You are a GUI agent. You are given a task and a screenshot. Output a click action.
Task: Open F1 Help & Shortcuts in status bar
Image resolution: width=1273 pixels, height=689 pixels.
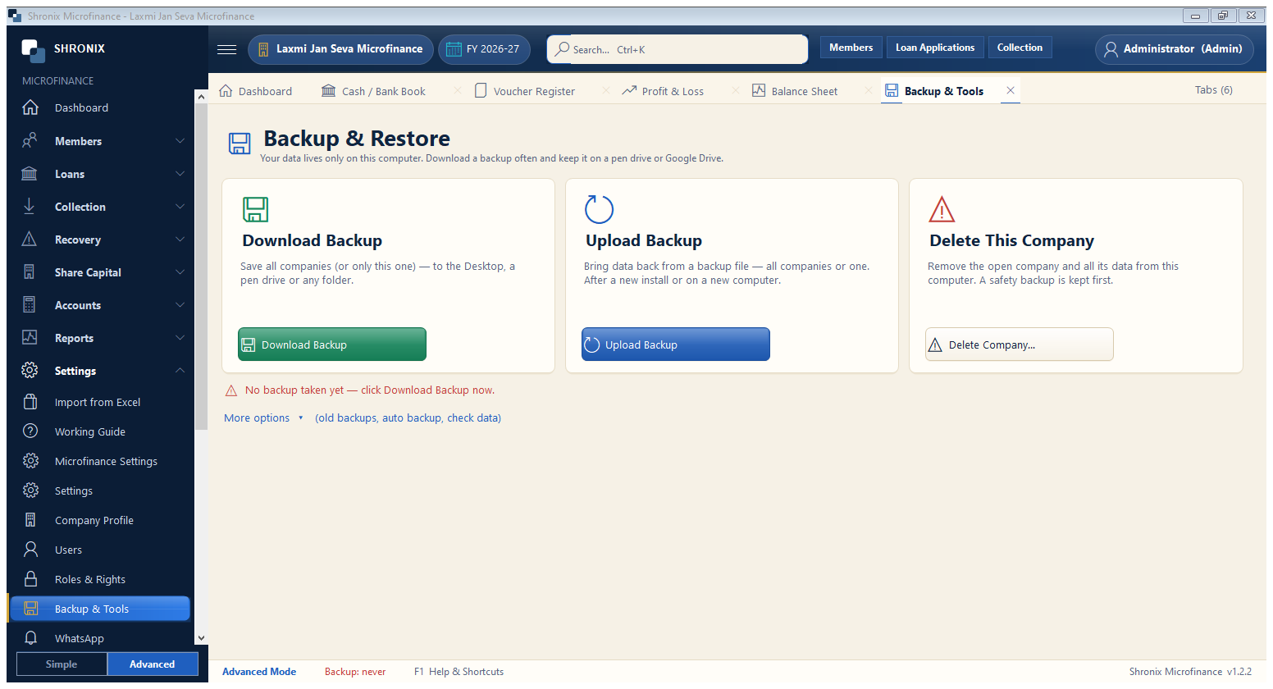459,672
